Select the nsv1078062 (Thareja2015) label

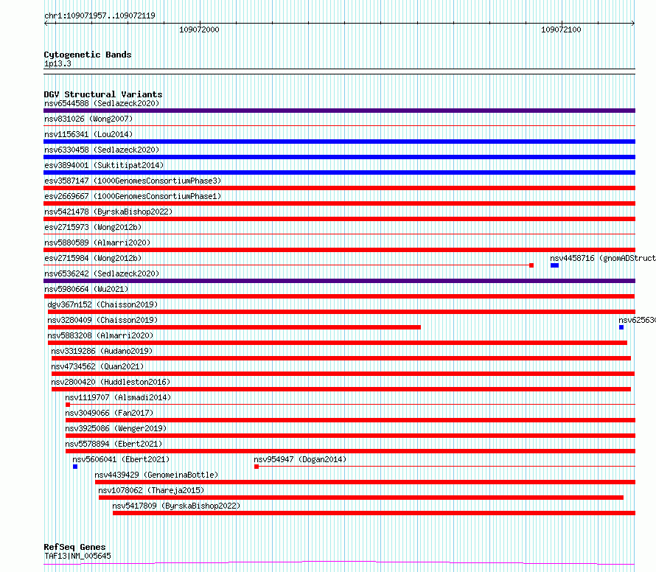pos(151,490)
